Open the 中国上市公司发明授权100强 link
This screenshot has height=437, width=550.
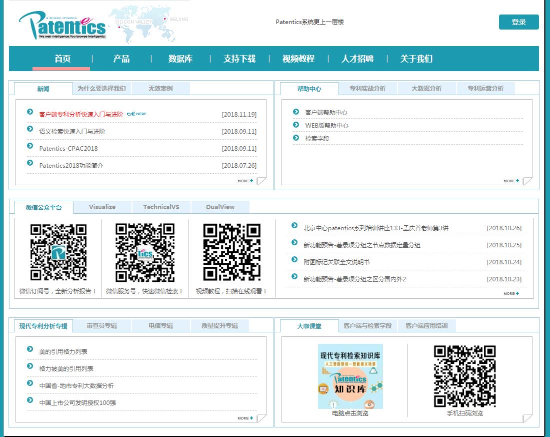(77, 402)
